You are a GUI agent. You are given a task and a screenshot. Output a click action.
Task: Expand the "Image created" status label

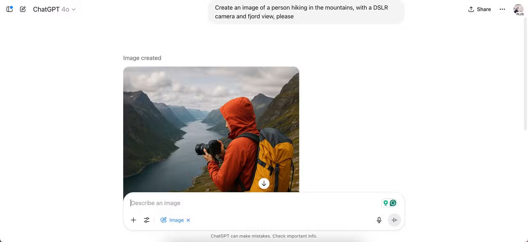click(142, 58)
